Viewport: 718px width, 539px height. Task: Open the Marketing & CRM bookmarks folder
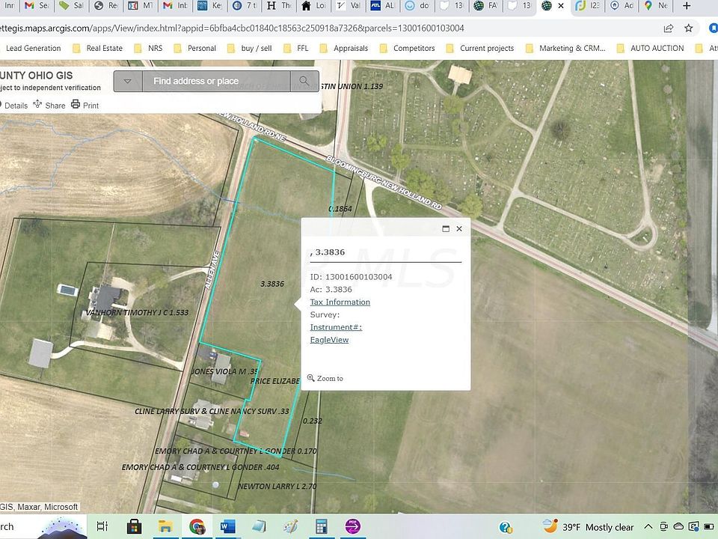565,48
